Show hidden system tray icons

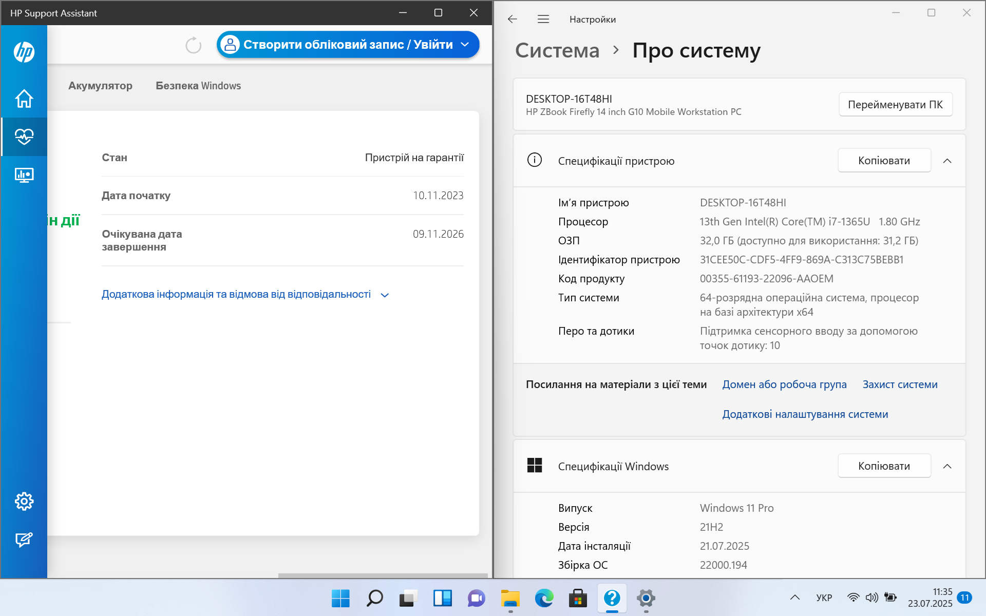click(795, 598)
